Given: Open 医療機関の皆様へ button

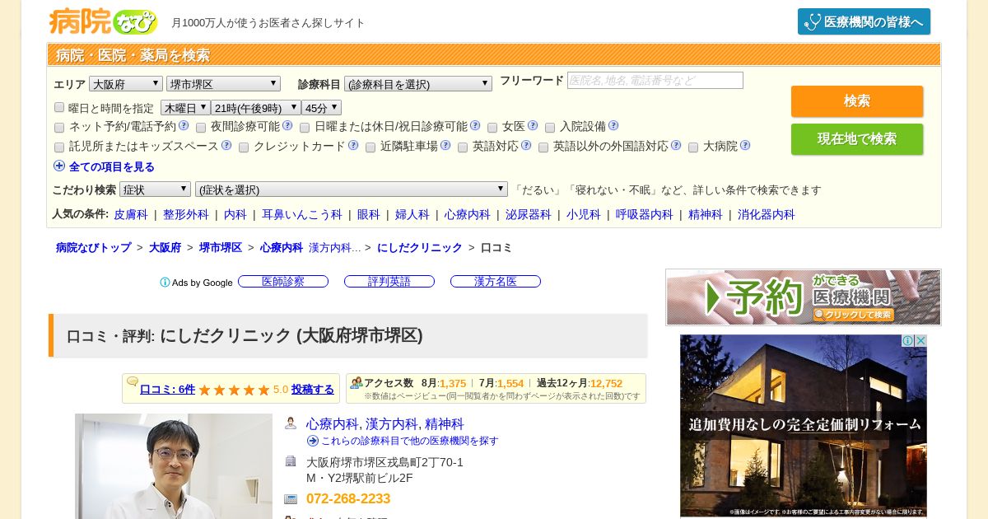Looking at the screenshot, I should click(864, 21).
